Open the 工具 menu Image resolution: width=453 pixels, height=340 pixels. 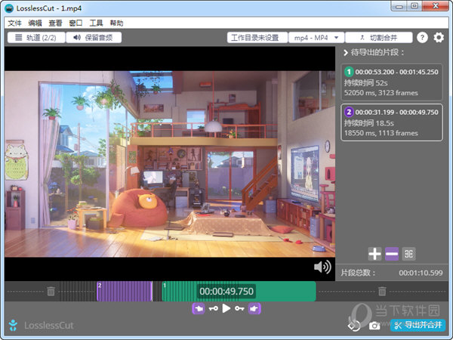pyautogui.click(x=96, y=23)
